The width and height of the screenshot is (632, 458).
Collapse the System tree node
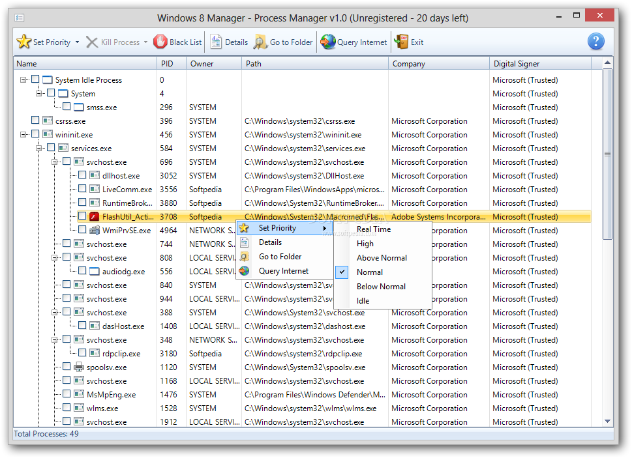tap(38, 93)
